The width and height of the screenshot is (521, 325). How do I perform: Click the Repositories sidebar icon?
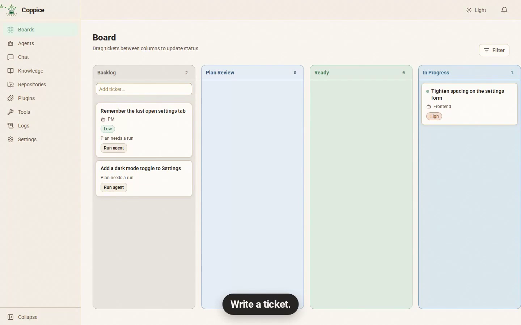(x=10, y=84)
